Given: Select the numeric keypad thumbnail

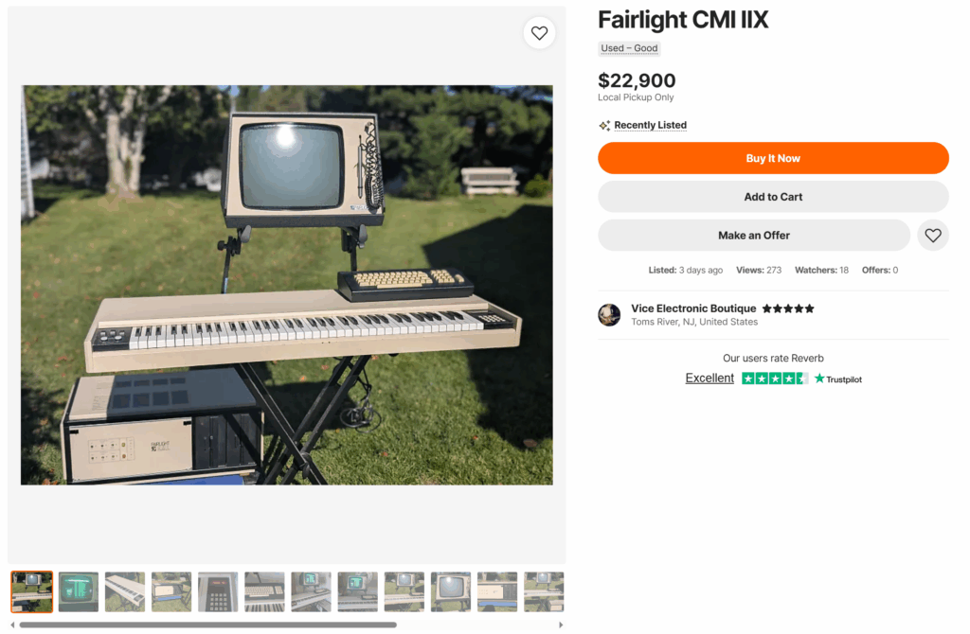Looking at the screenshot, I should [x=218, y=592].
